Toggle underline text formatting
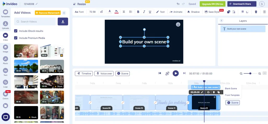This screenshot has width=268, height=124. (x=150, y=12)
